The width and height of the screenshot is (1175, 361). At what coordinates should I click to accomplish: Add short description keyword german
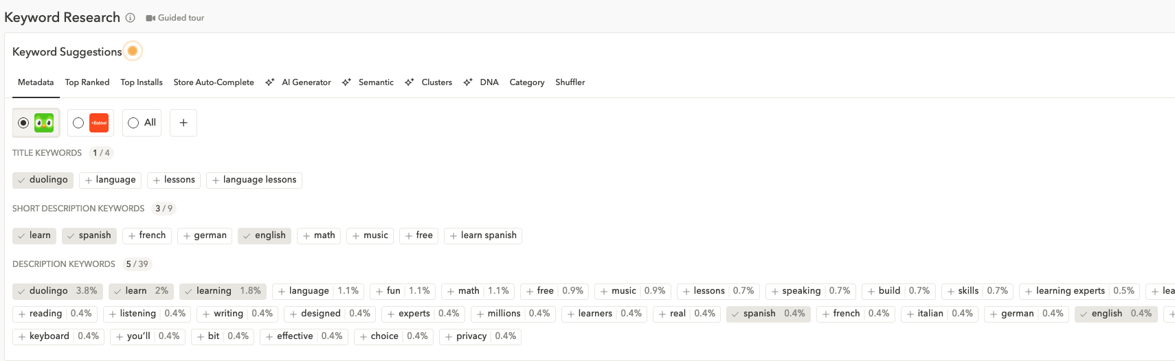coord(205,235)
